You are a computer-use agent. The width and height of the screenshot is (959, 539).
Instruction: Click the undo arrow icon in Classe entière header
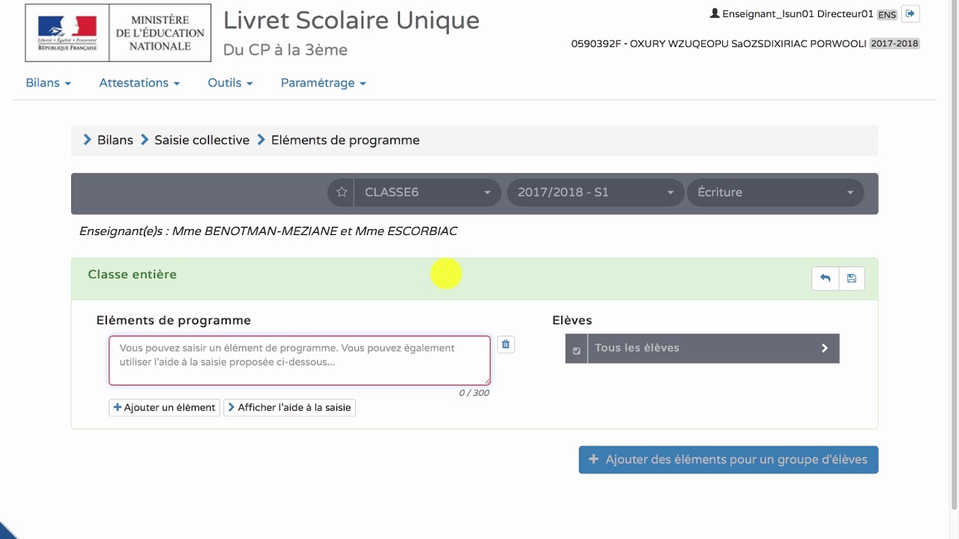(x=825, y=278)
